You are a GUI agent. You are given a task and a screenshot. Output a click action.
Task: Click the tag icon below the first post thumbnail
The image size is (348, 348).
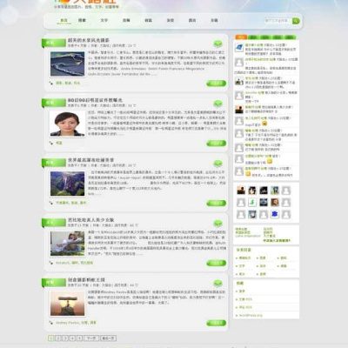coord(51,83)
